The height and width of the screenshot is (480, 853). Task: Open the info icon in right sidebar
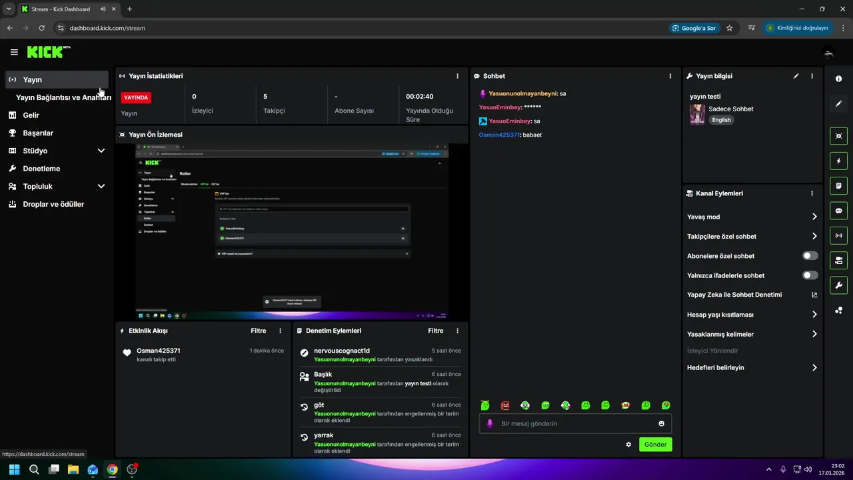coord(838,79)
